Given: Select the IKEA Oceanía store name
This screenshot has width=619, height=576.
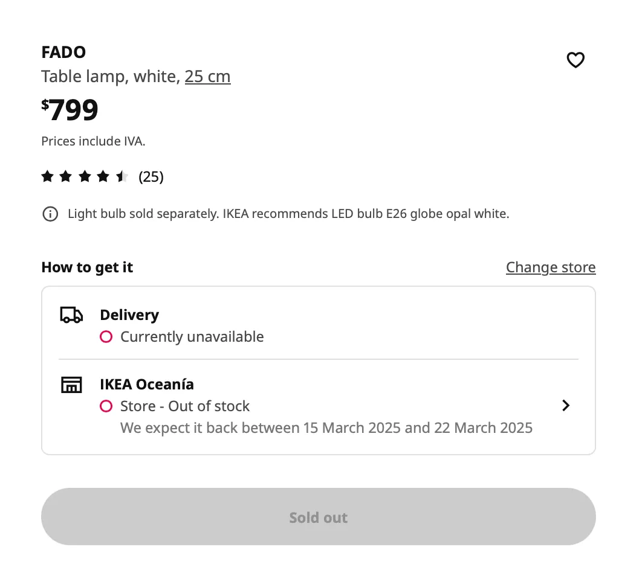Looking at the screenshot, I should [x=147, y=384].
